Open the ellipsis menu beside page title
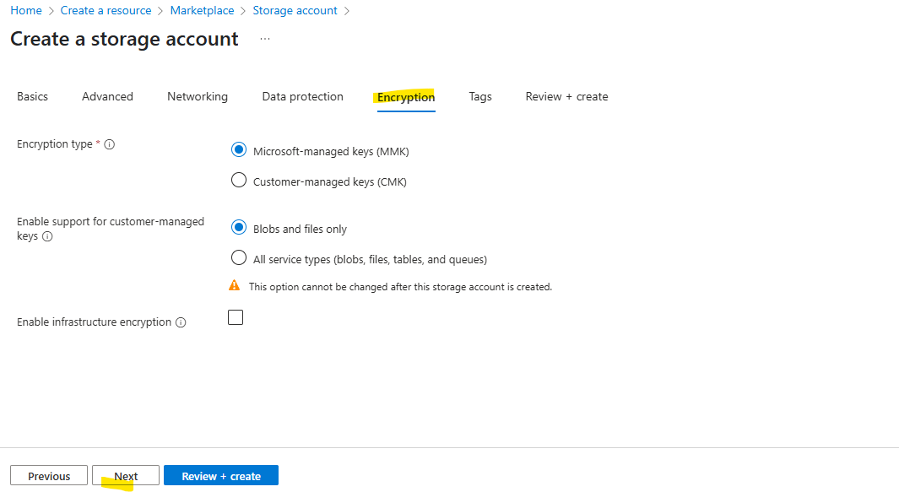This screenshot has height=492, width=899. click(x=264, y=39)
